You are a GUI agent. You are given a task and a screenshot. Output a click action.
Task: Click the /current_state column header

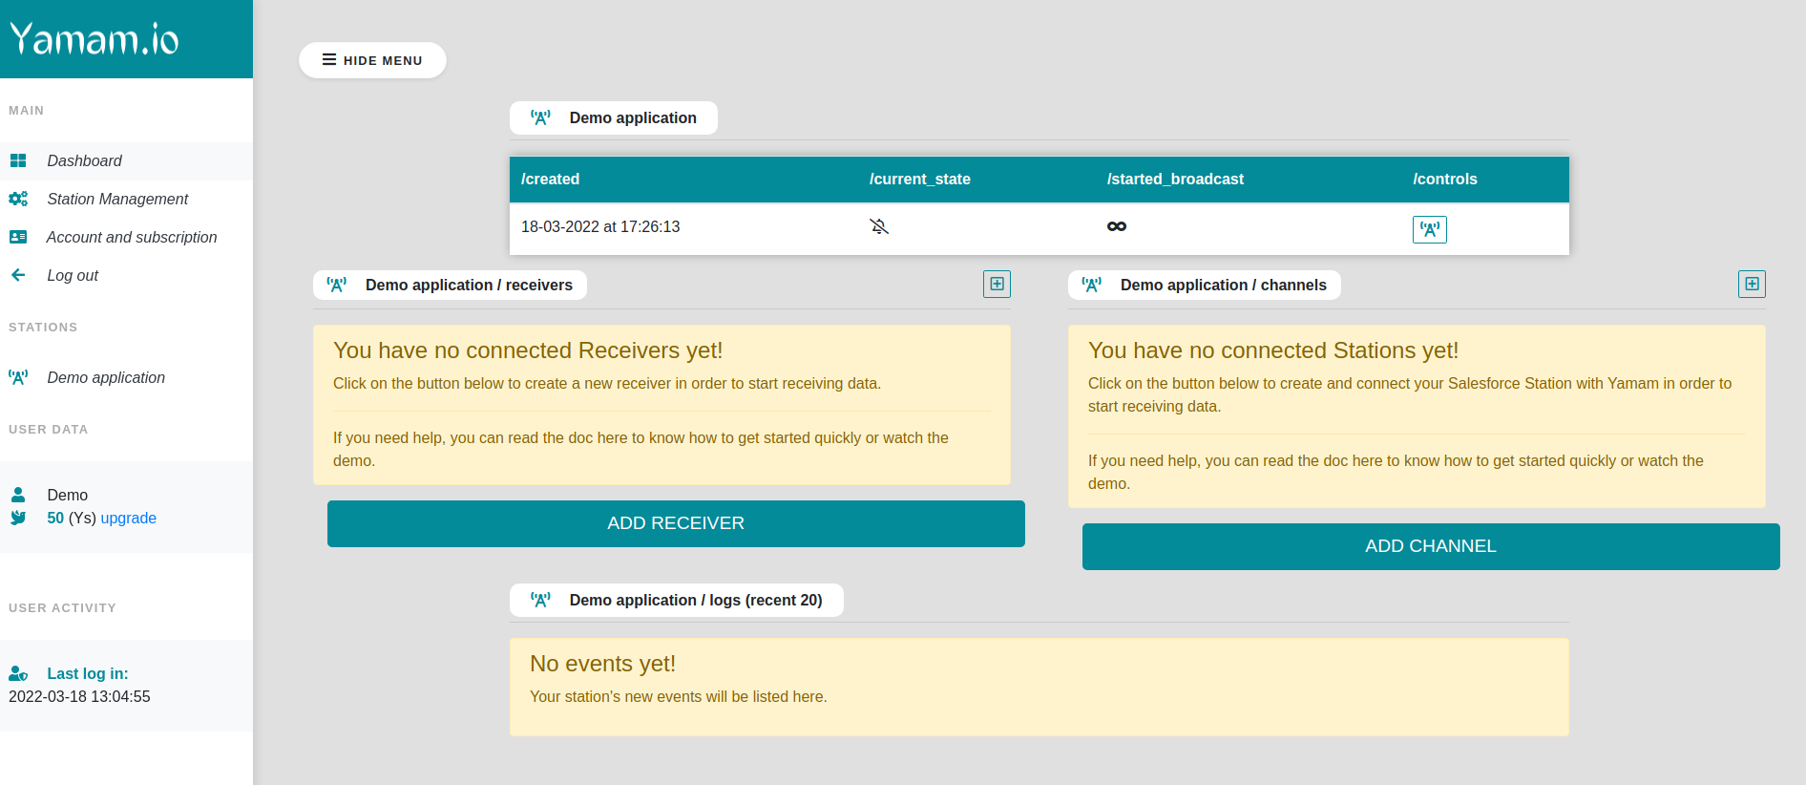[x=919, y=179]
